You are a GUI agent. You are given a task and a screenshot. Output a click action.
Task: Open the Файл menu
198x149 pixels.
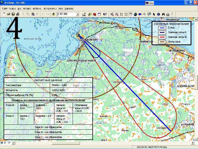(5, 9)
